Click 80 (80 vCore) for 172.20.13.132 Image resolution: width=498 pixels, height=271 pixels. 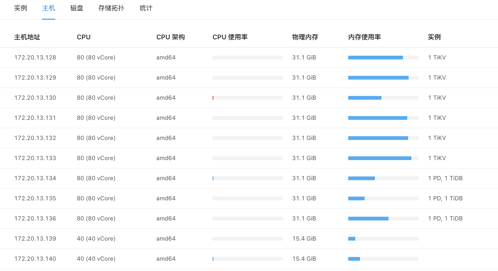click(x=96, y=138)
